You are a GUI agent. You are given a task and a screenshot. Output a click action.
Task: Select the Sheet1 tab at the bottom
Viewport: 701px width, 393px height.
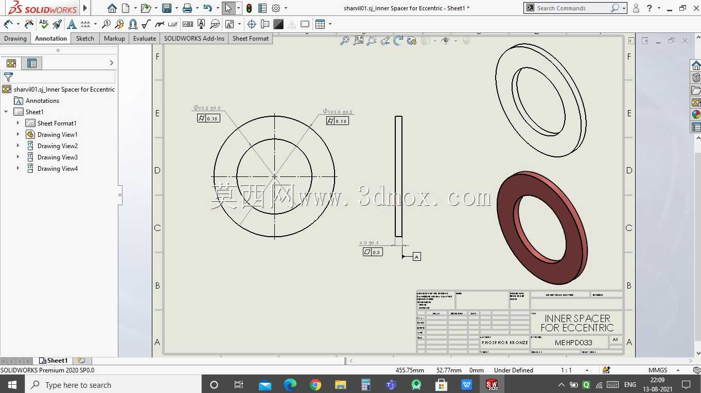coord(54,361)
